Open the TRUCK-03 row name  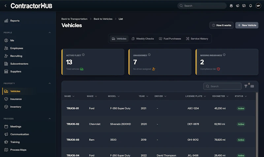(73, 140)
